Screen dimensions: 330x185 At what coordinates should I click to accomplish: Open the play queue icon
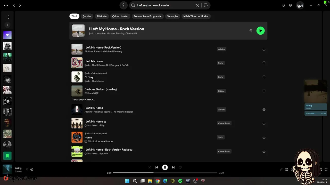point(287,169)
